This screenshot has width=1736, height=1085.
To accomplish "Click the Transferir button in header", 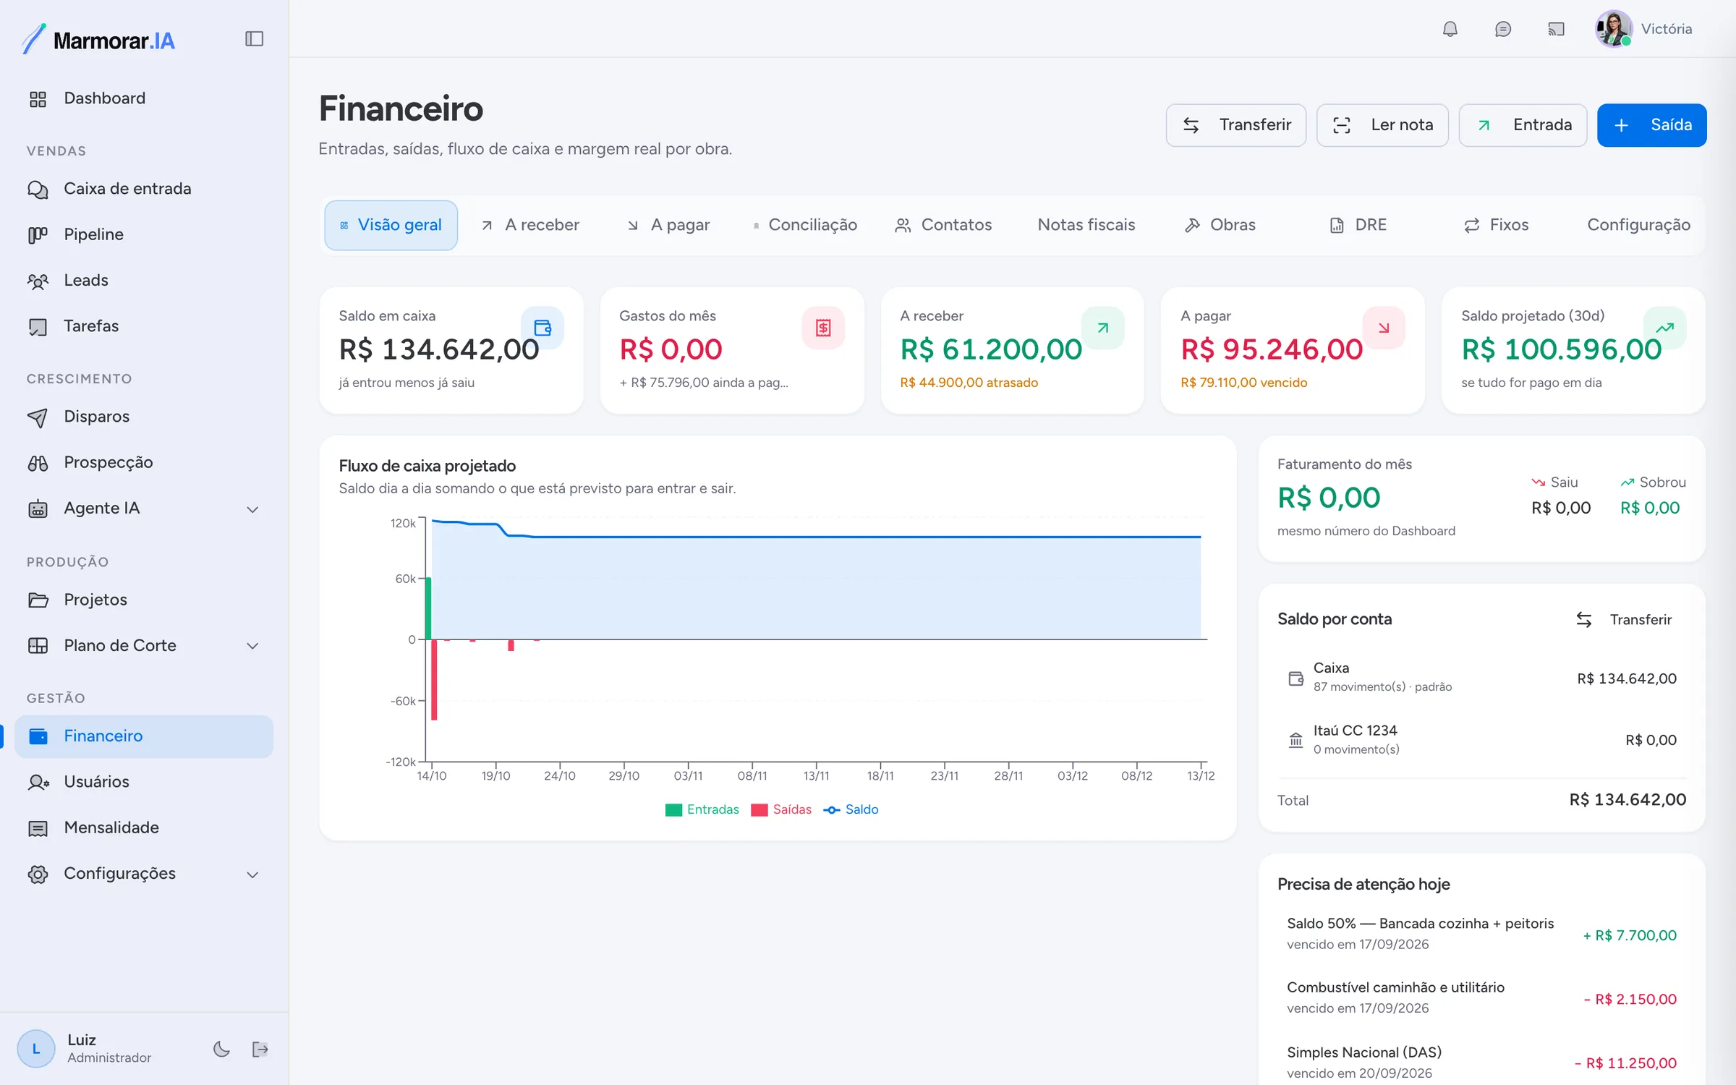I will pyautogui.click(x=1235, y=125).
